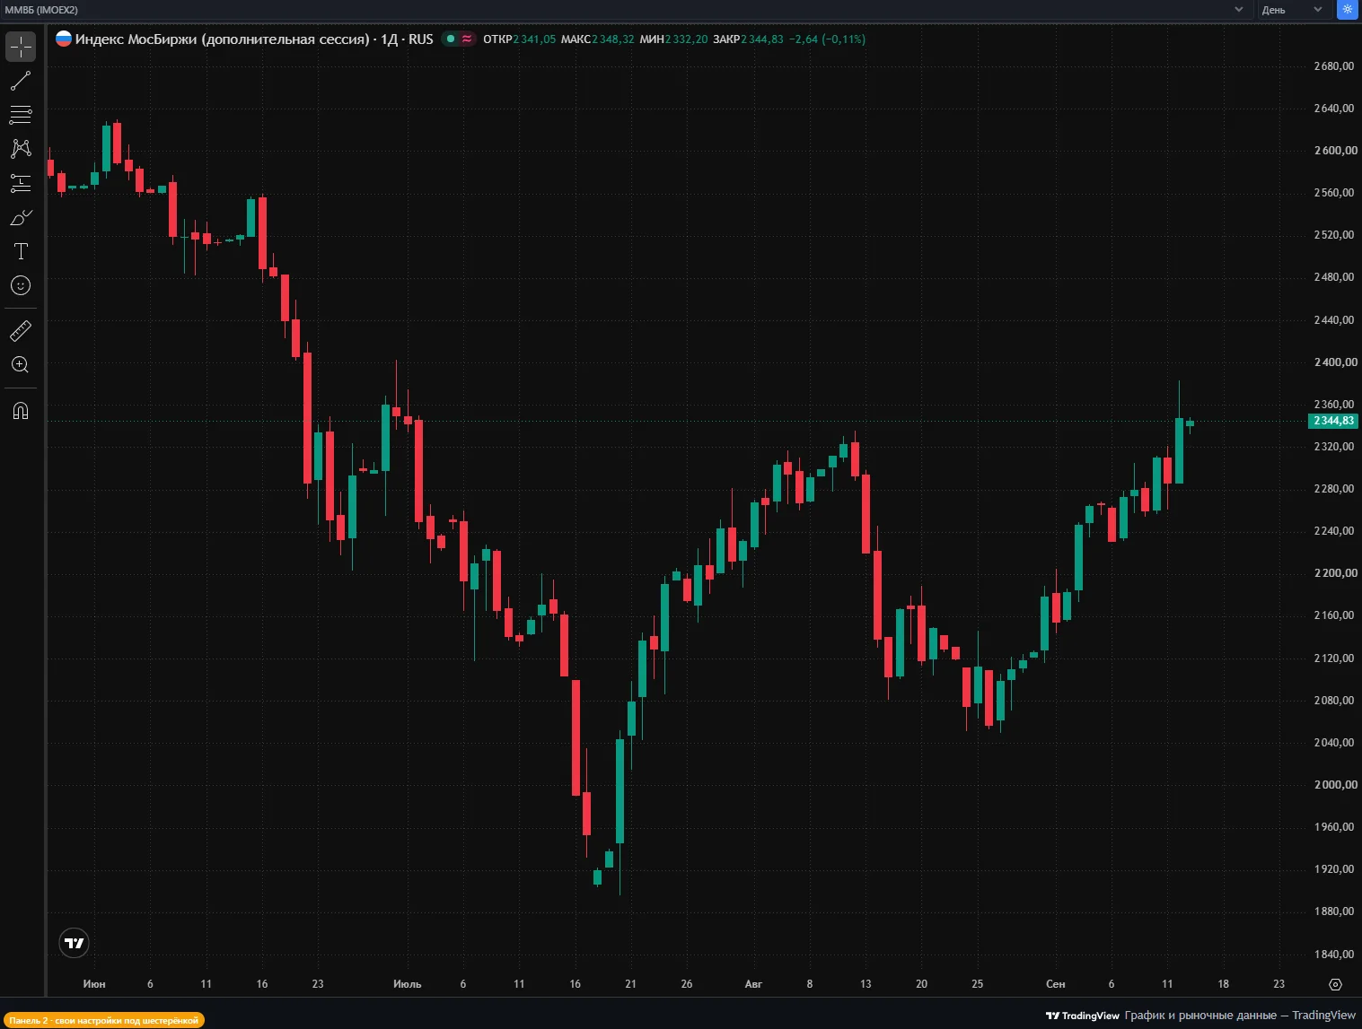Viewport: 1362px width, 1029px height.
Task: Click the 2 560,00 price axis label
Action: 1334,193
